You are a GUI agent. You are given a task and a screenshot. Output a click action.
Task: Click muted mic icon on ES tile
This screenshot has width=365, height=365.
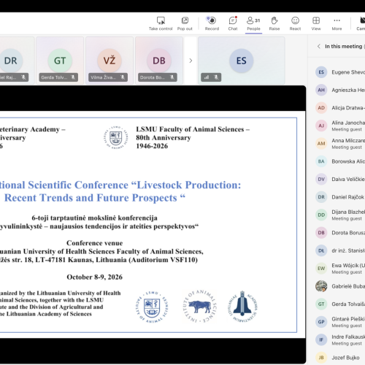pyautogui.click(x=216, y=77)
